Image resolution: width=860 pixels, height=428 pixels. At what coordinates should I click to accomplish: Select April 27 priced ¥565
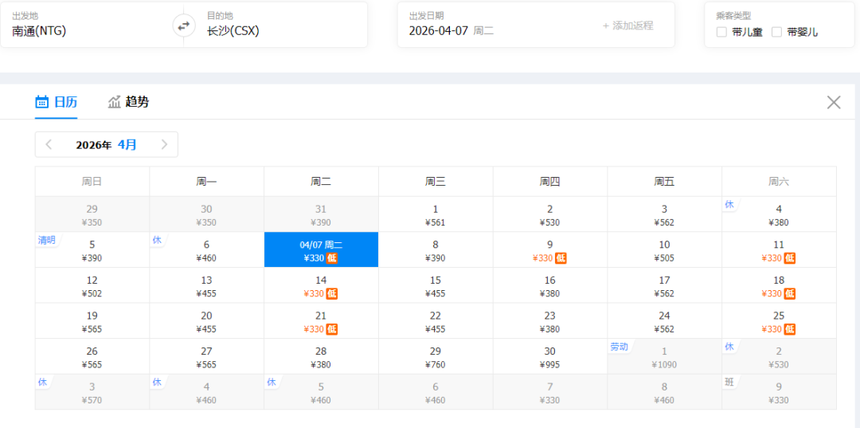pyautogui.click(x=207, y=357)
